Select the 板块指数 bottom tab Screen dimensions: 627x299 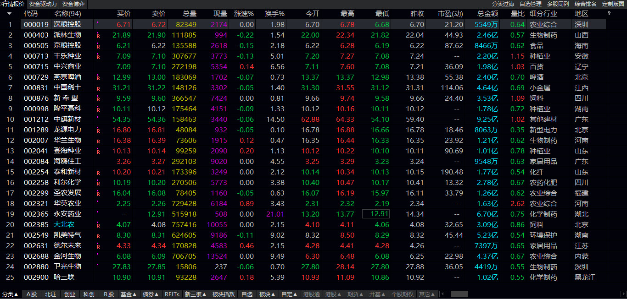[224, 294]
